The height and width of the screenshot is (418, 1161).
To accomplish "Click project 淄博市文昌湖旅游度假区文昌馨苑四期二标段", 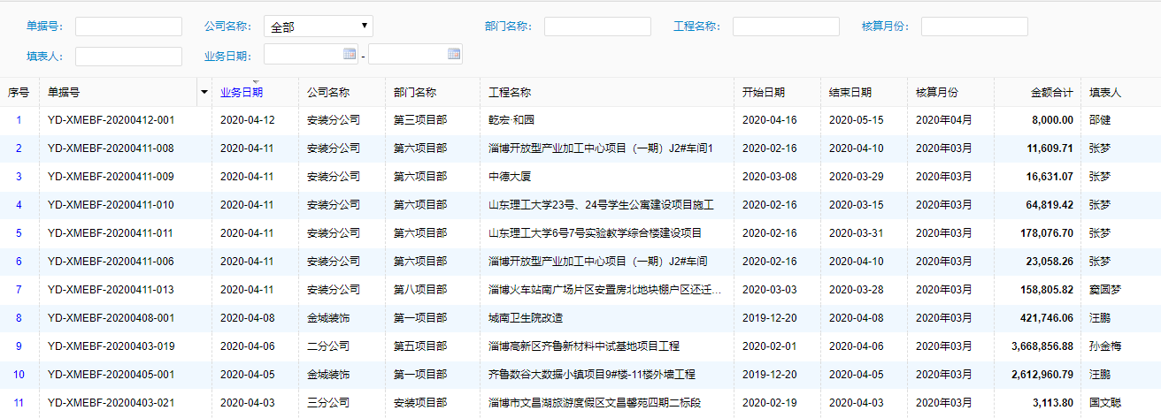I will (596, 403).
